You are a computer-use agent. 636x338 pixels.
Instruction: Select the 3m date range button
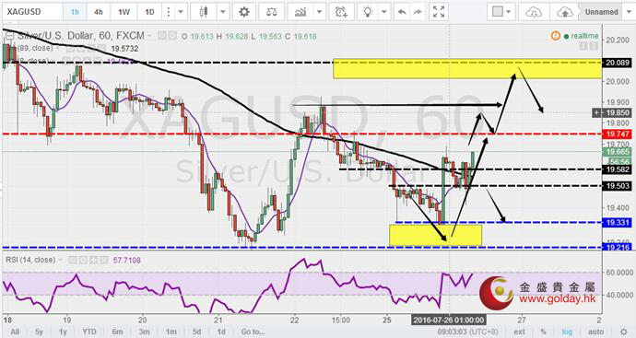[145, 332]
